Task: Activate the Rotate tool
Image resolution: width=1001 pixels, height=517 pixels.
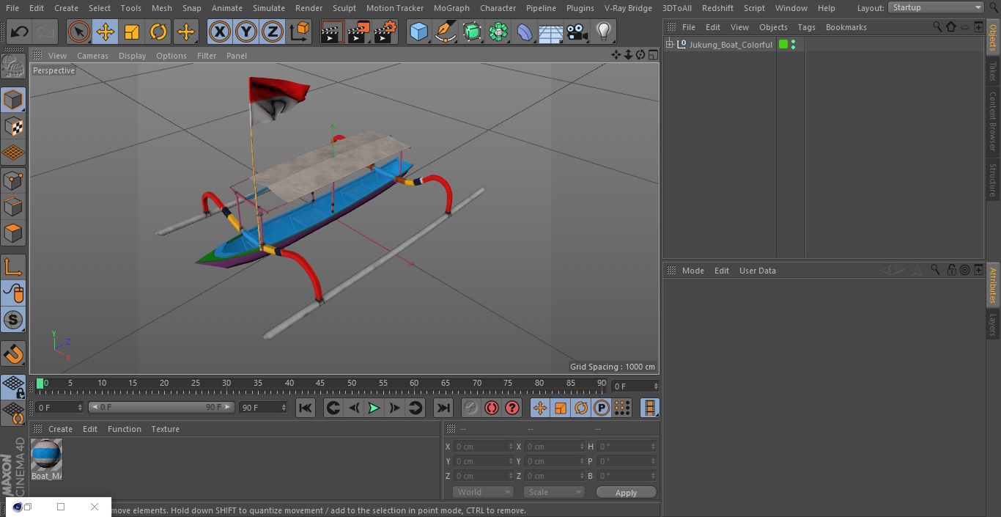Action: click(158, 32)
